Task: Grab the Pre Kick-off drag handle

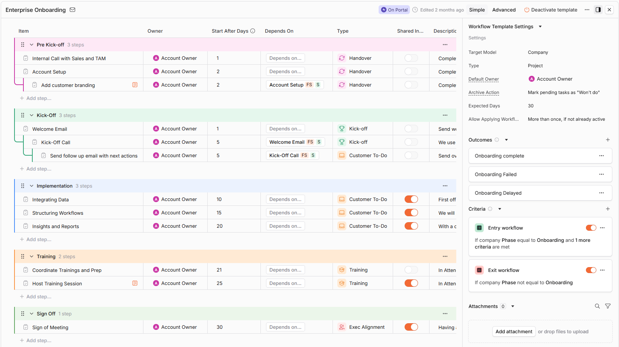Action: pyautogui.click(x=23, y=45)
